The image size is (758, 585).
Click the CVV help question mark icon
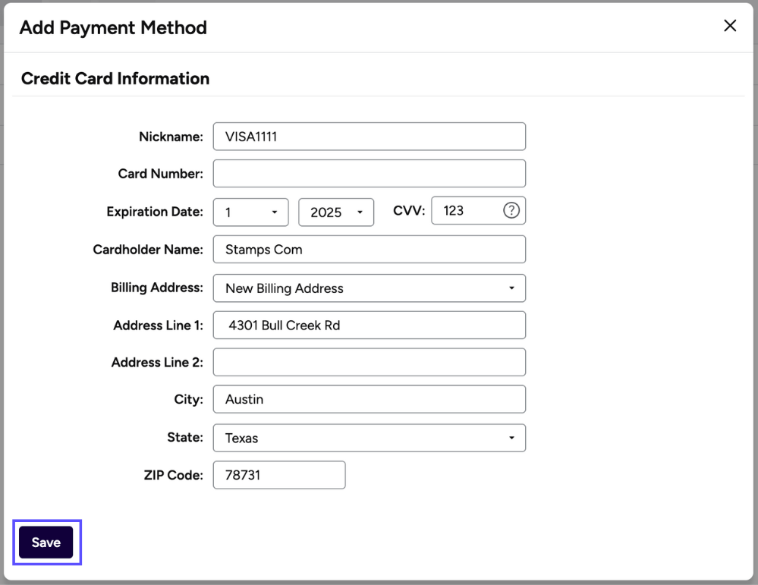click(x=513, y=210)
